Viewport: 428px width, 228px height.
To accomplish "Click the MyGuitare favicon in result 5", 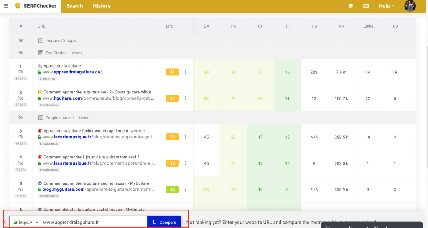I will (40, 183).
